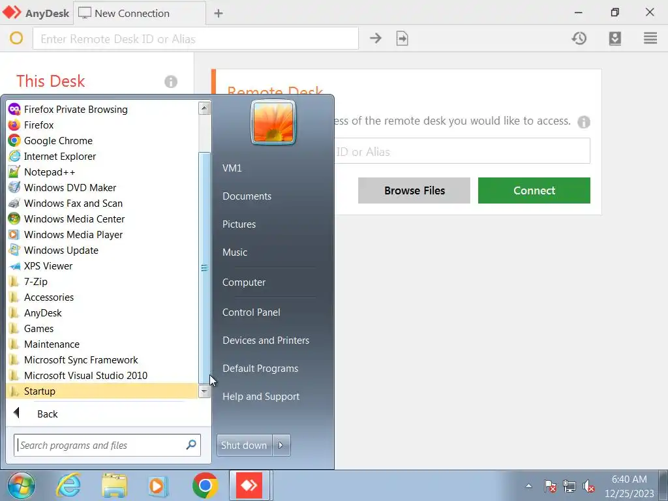Open Internet Explorer from the taskbar
Screen dimensions: 668x501
[x=68, y=485]
